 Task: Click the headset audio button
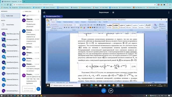point(103,91)
